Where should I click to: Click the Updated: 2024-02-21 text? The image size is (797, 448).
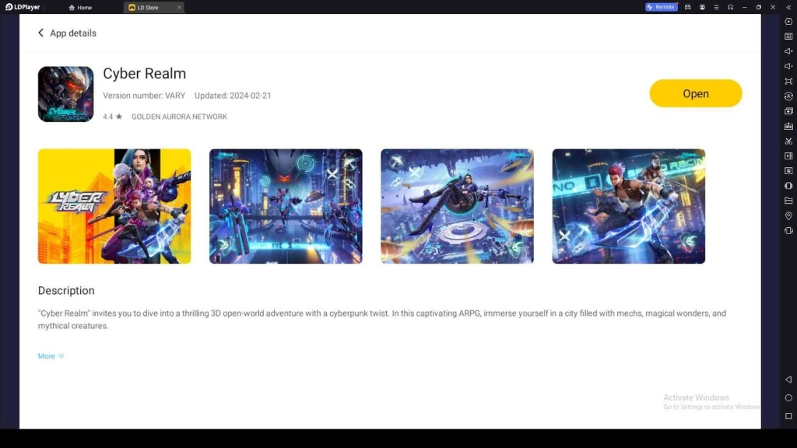[x=233, y=96]
